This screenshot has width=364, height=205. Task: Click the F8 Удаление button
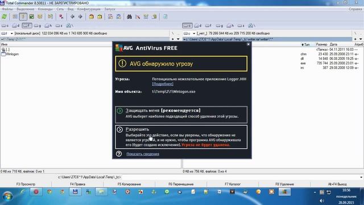coord(284,184)
